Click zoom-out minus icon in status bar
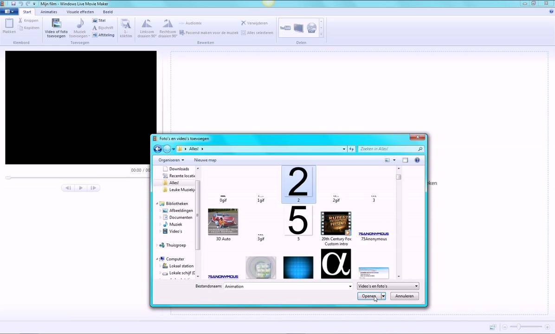 pyautogui.click(x=505, y=328)
